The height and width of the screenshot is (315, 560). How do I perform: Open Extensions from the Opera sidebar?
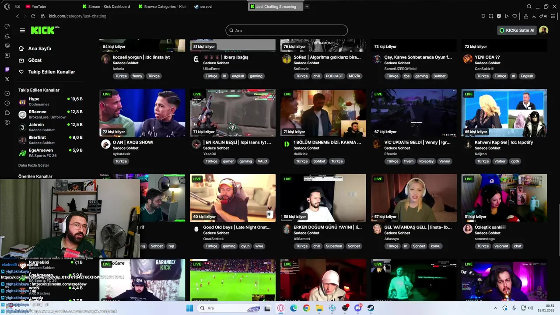coord(7,113)
